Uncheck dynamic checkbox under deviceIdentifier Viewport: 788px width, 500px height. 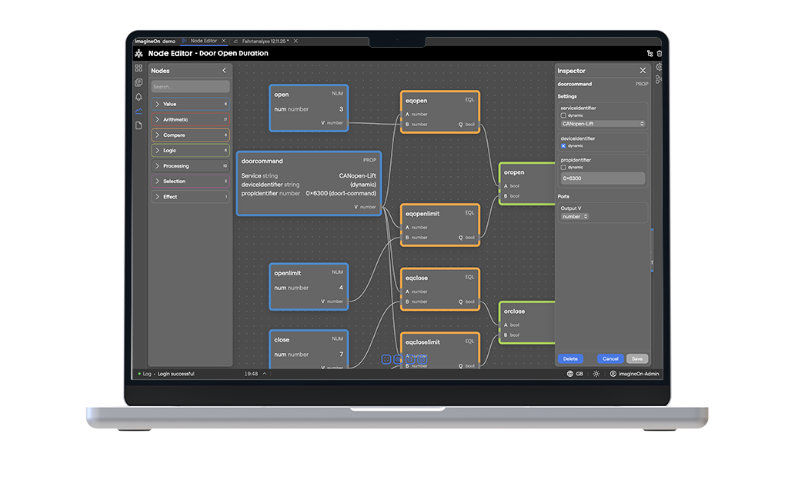coord(563,145)
